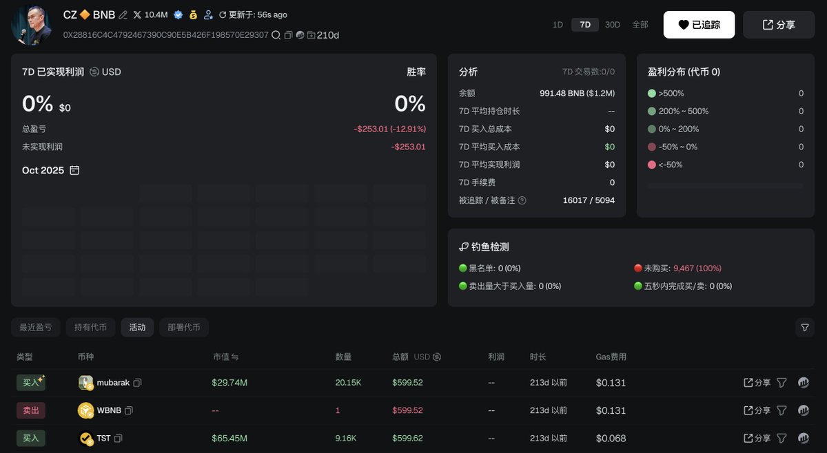The height and width of the screenshot is (453, 827).
Task: Click the help icon next to 被追踪 / 被备注
Action: pos(522,200)
